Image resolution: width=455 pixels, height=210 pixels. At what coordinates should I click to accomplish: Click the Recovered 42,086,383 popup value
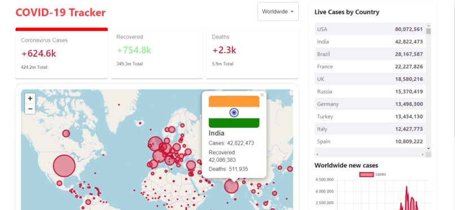tap(222, 160)
